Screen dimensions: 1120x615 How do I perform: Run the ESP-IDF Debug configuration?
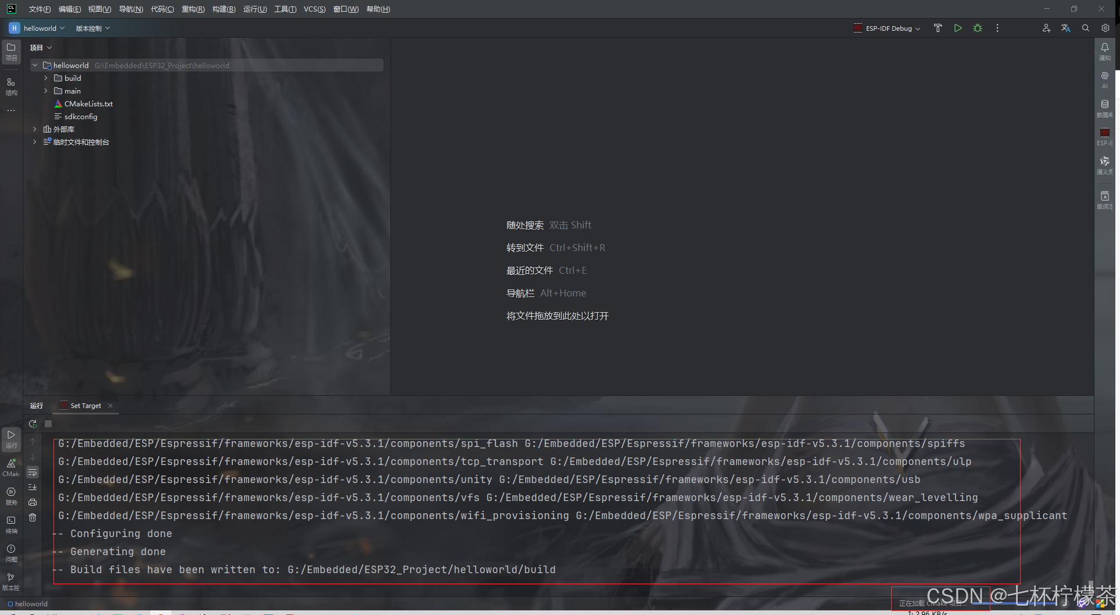[959, 27]
